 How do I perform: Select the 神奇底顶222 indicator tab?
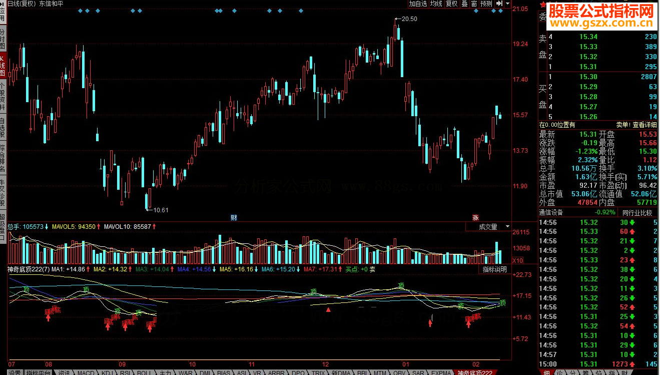click(475, 372)
